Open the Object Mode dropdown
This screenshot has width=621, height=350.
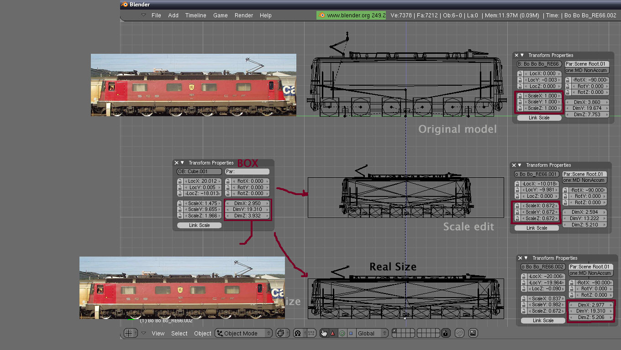[x=244, y=333]
